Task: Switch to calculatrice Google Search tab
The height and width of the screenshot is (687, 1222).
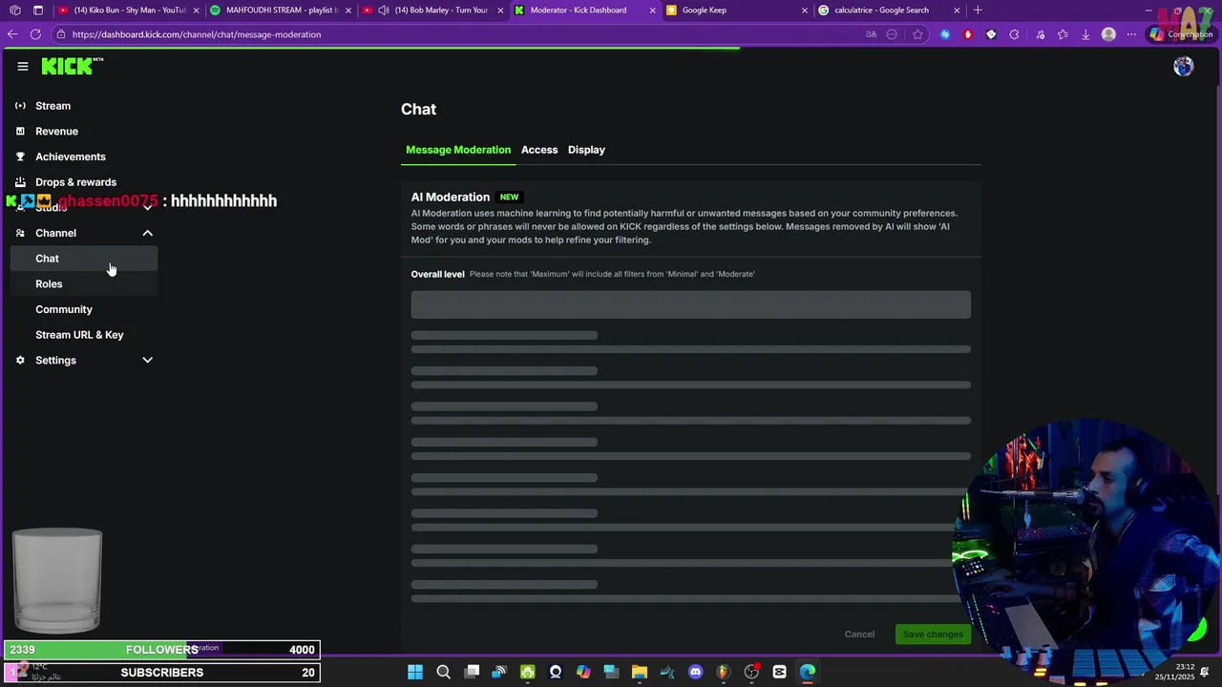Action: pos(889,10)
